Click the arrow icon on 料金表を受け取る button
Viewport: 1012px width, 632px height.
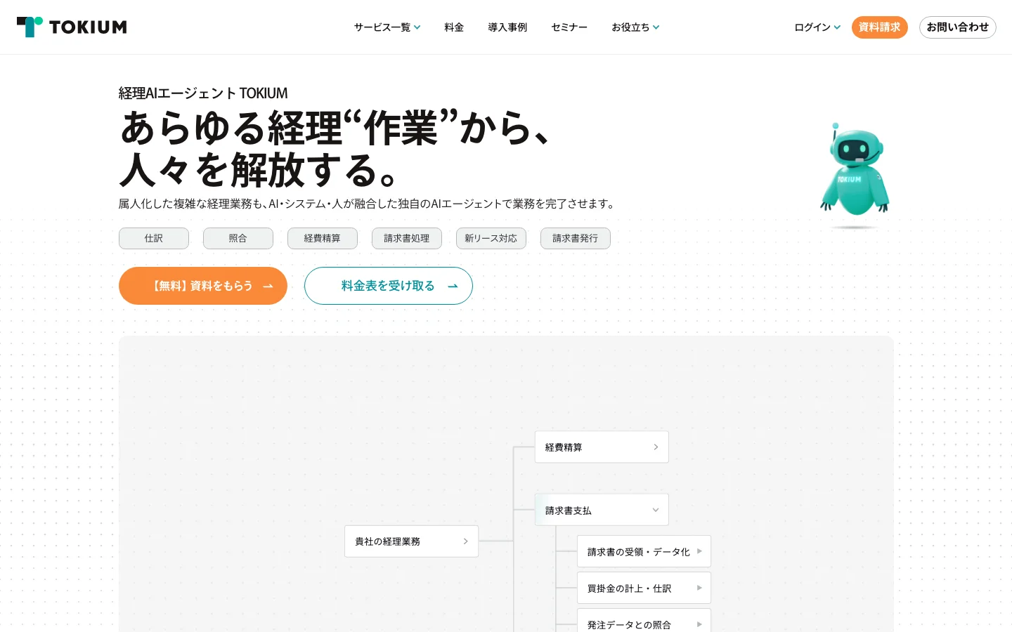[453, 287]
